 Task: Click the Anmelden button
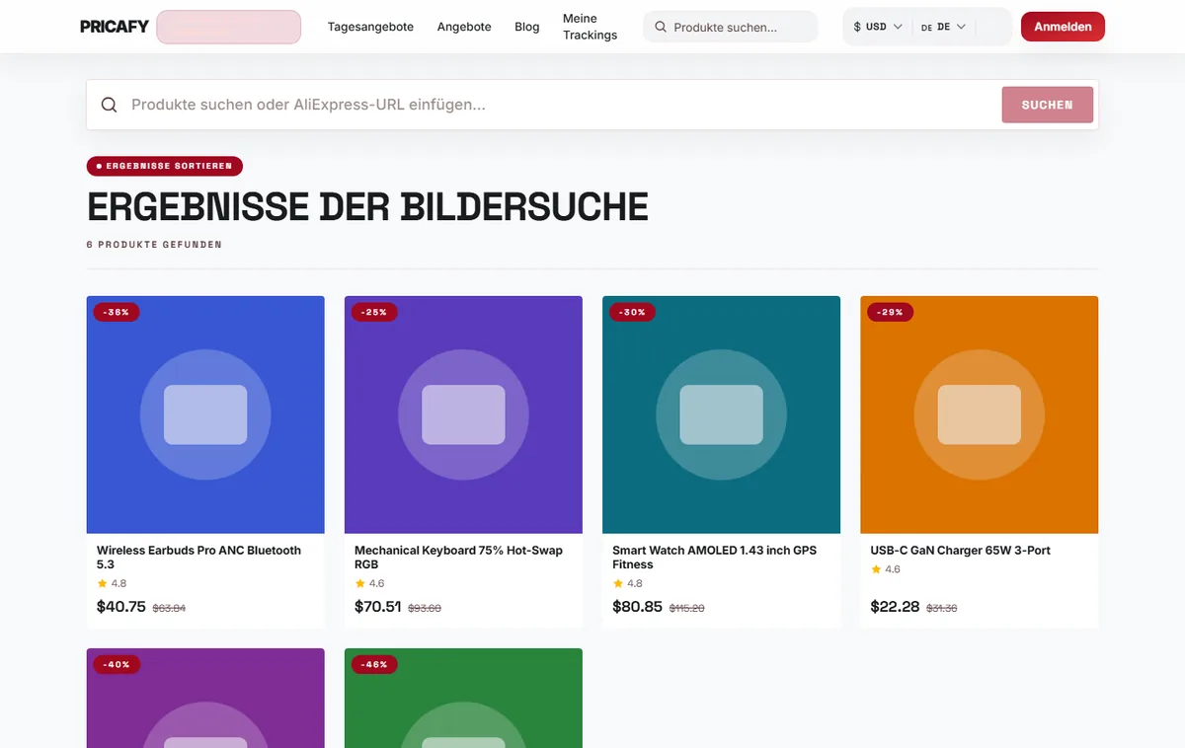click(x=1063, y=27)
